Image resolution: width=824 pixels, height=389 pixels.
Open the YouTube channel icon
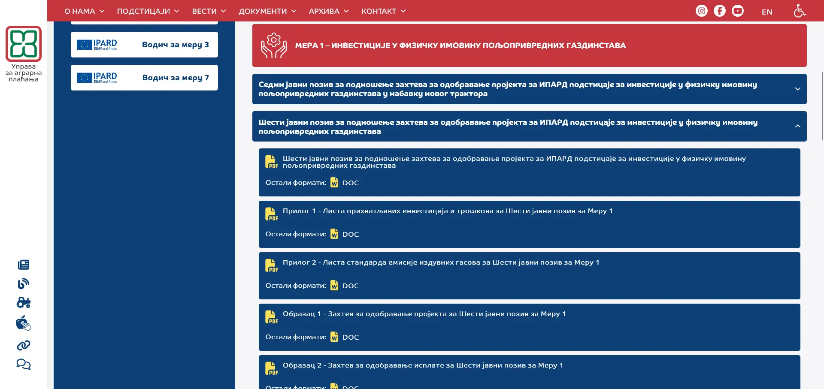pyautogui.click(x=738, y=11)
